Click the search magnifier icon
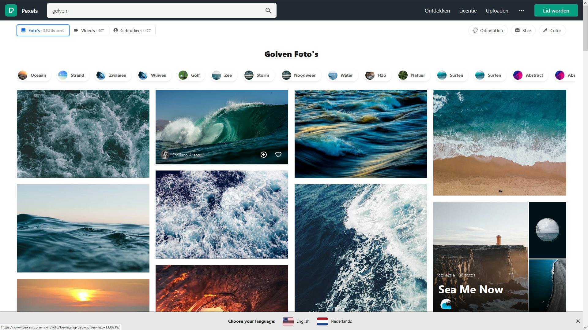 268,11
